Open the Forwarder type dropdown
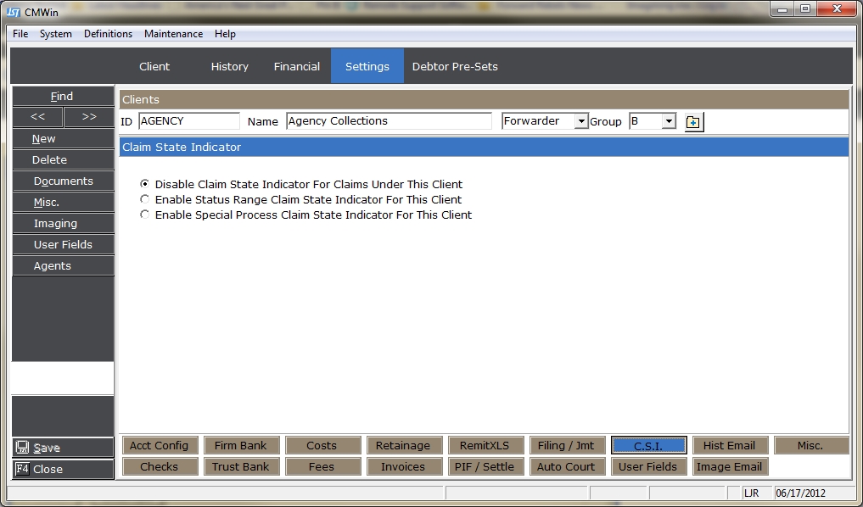Image resolution: width=863 pixels, height=507 pixels. pos(581,121)
